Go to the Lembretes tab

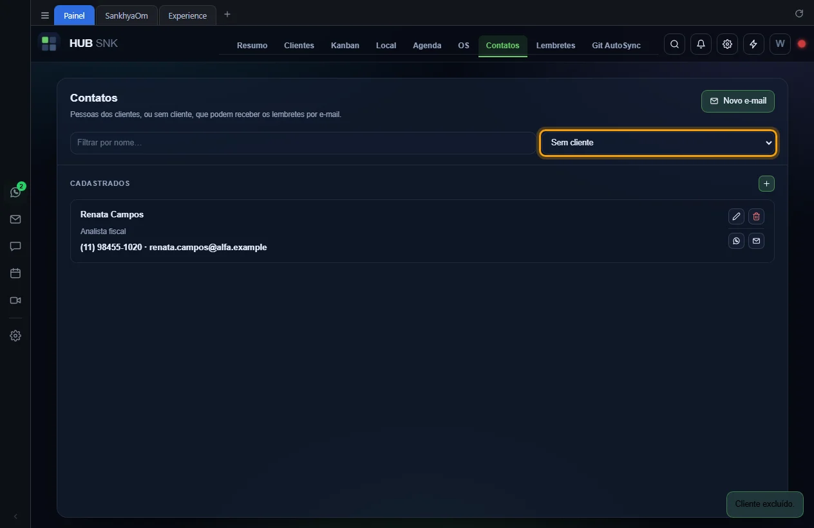(556, 46)
